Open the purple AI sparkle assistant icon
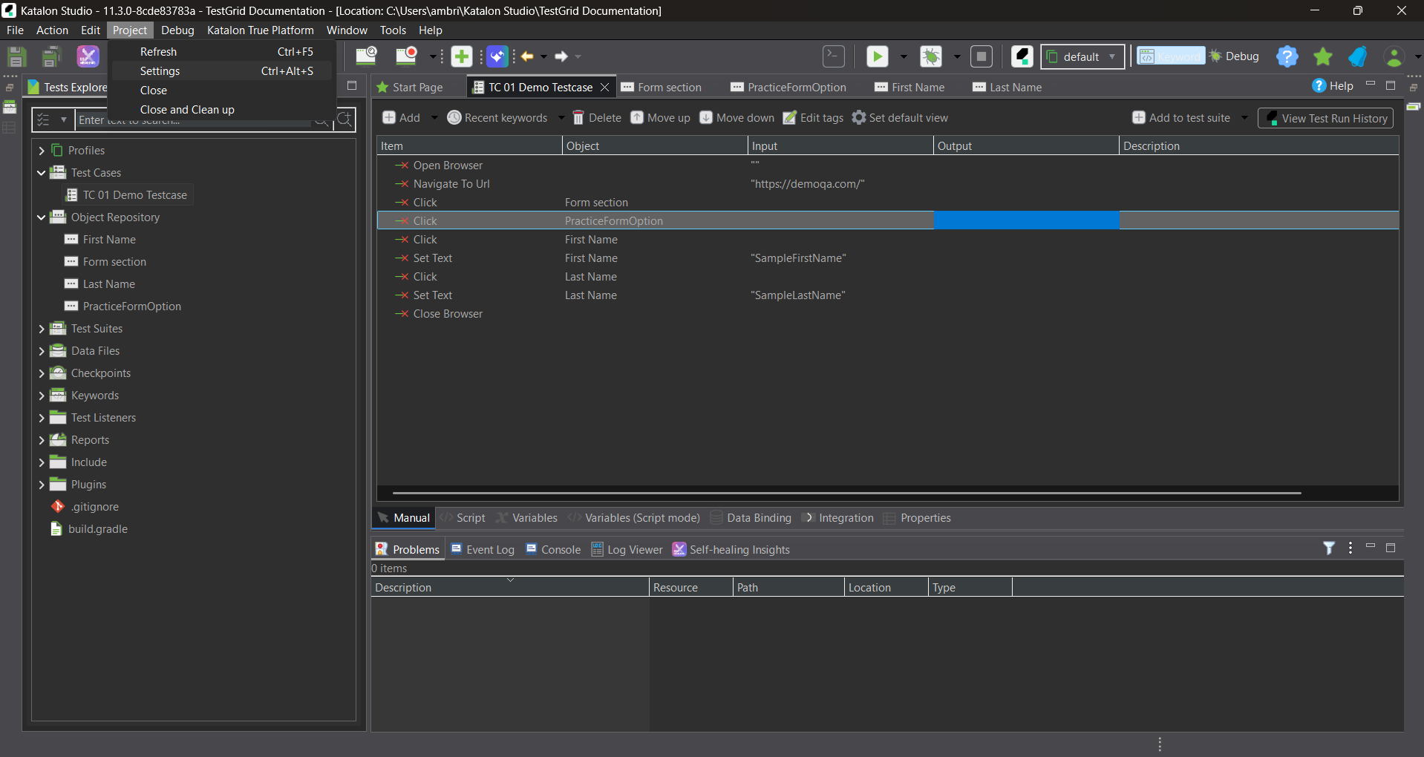The height and width of the screenshot is (757, 1424). [x=497, y=56]
